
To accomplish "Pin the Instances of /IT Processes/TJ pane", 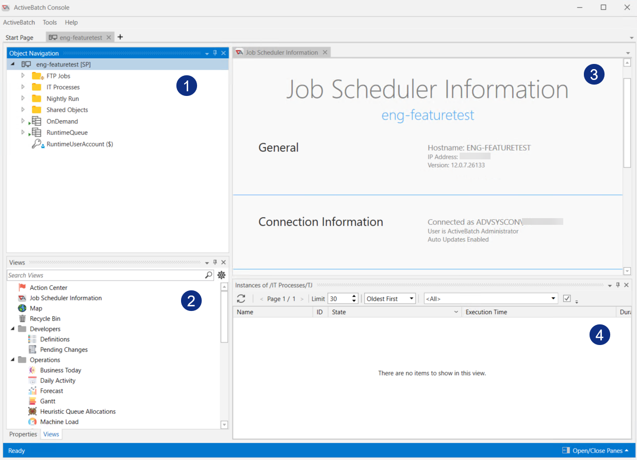I will (617, 285).
